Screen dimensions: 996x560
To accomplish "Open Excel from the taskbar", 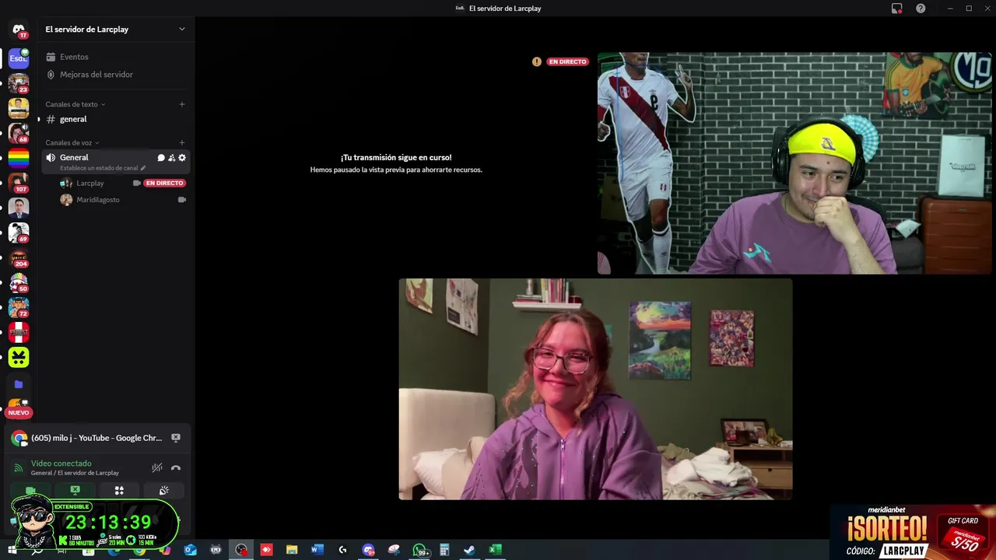I will pos(494,550).
